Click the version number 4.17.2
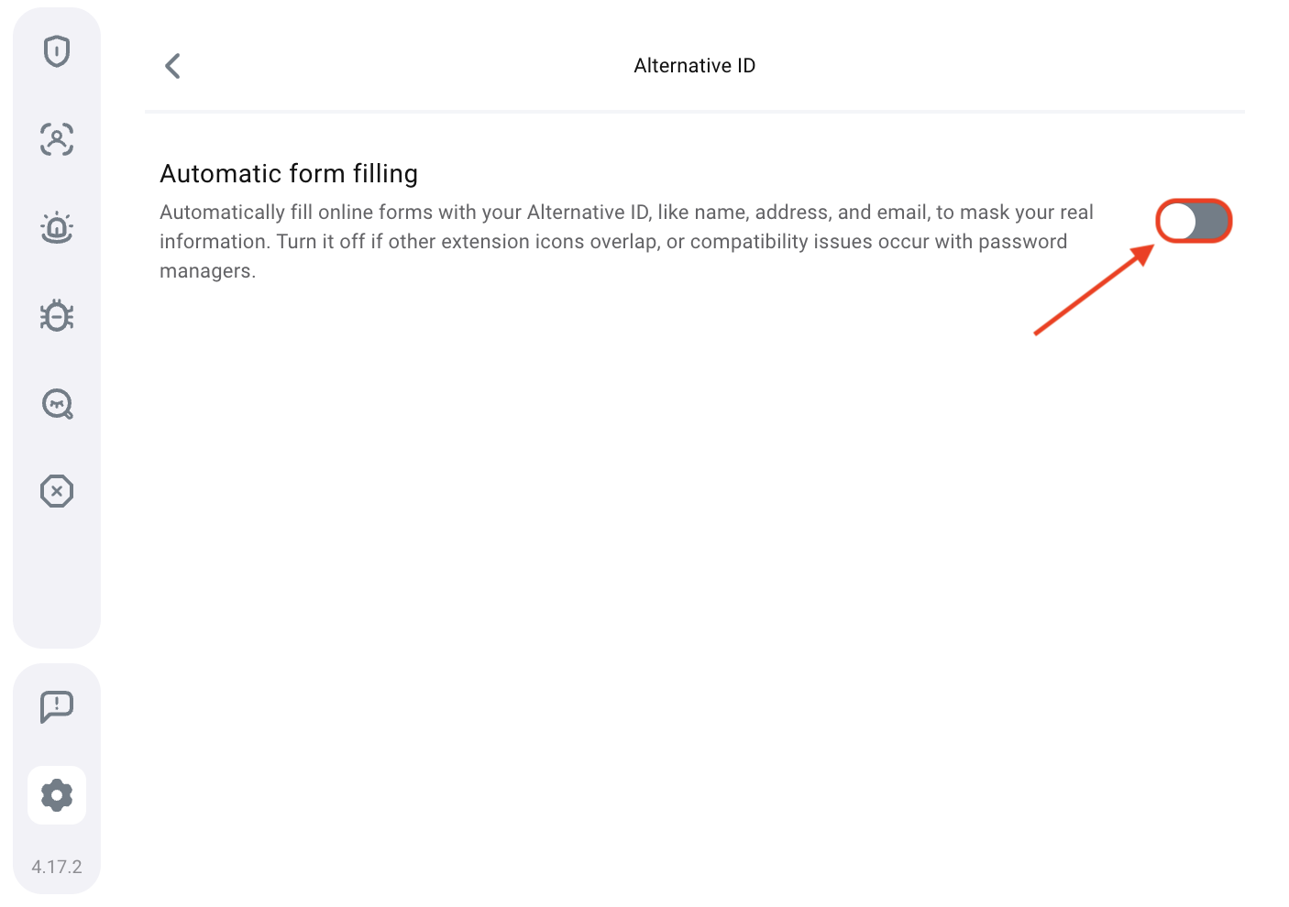 tap(57, 867)
